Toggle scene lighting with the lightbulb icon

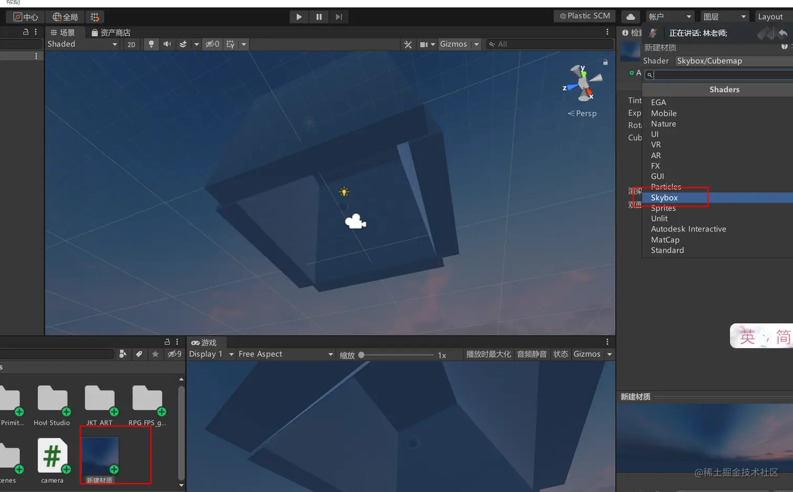(151, 44)
